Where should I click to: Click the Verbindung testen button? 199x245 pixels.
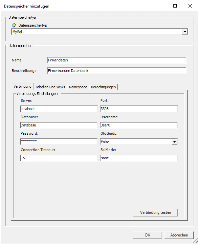(x=155, y=212)
